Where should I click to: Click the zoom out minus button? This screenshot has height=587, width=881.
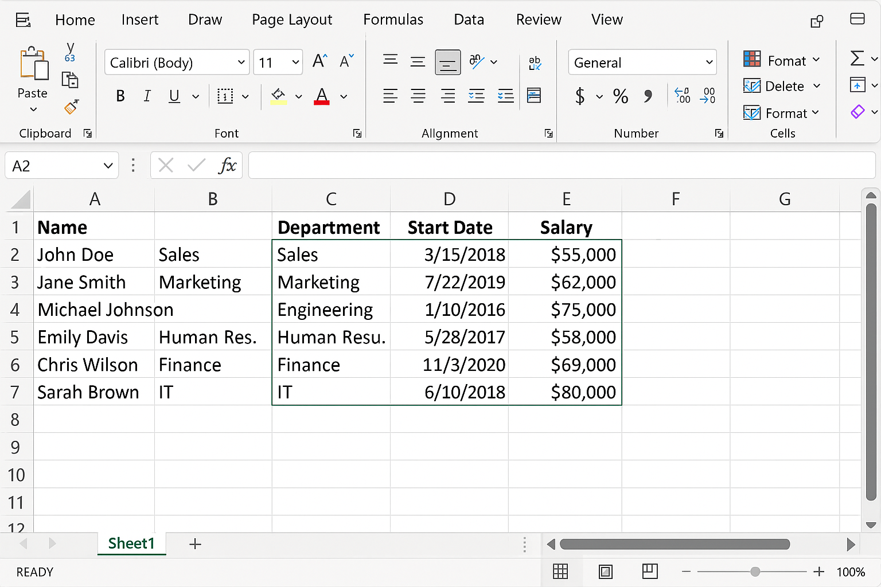point(686,572)
